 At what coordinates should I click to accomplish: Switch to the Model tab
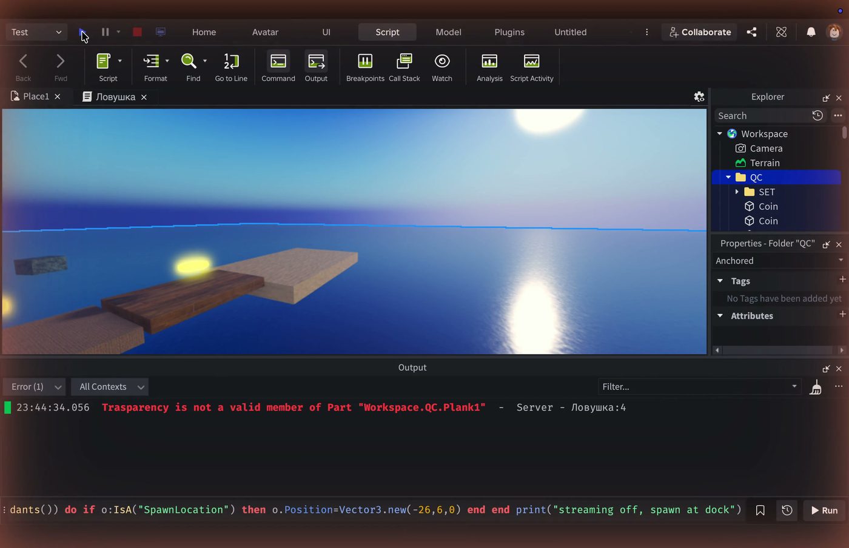point(448,32)
